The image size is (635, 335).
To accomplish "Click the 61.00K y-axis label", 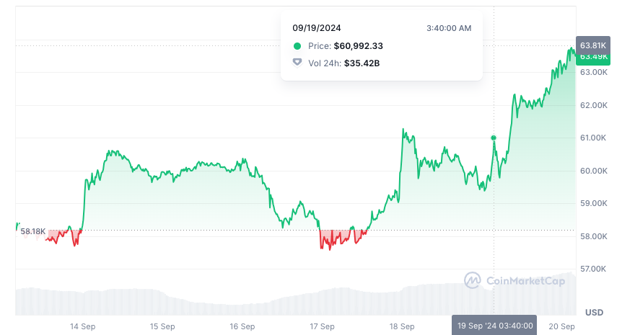I will 594,138.
